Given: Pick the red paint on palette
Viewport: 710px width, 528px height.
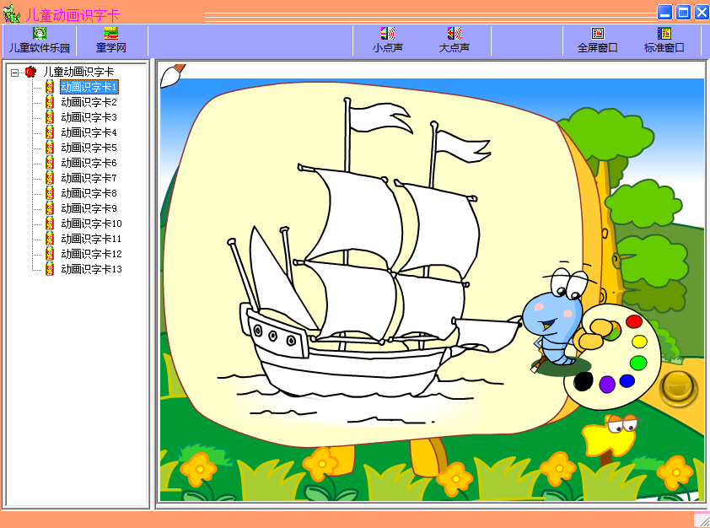Looking at the screenshot, I should click(x=634, y=321).
